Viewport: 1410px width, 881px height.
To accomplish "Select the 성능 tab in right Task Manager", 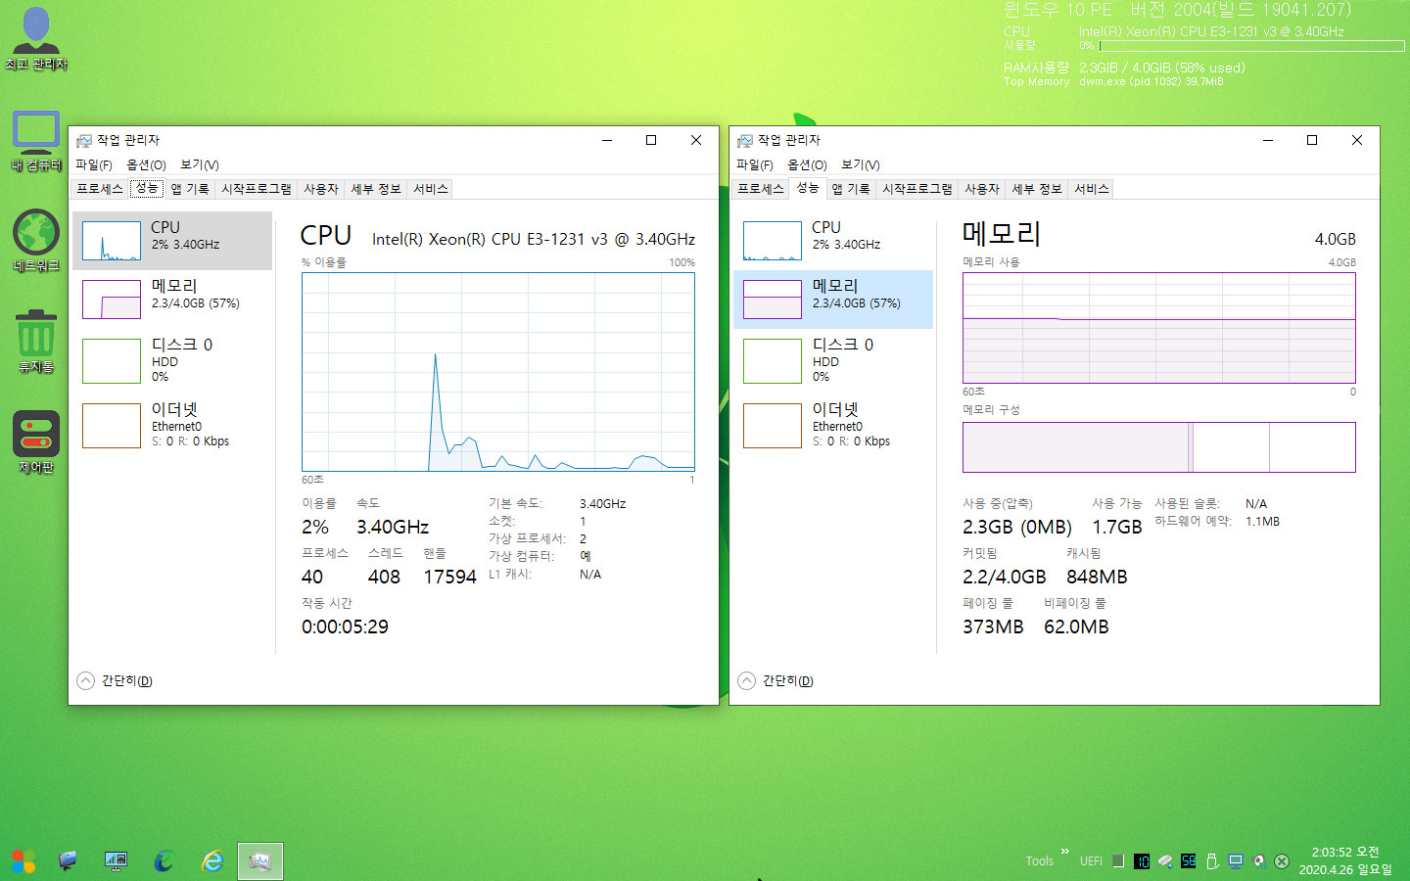I will (808, 188).
